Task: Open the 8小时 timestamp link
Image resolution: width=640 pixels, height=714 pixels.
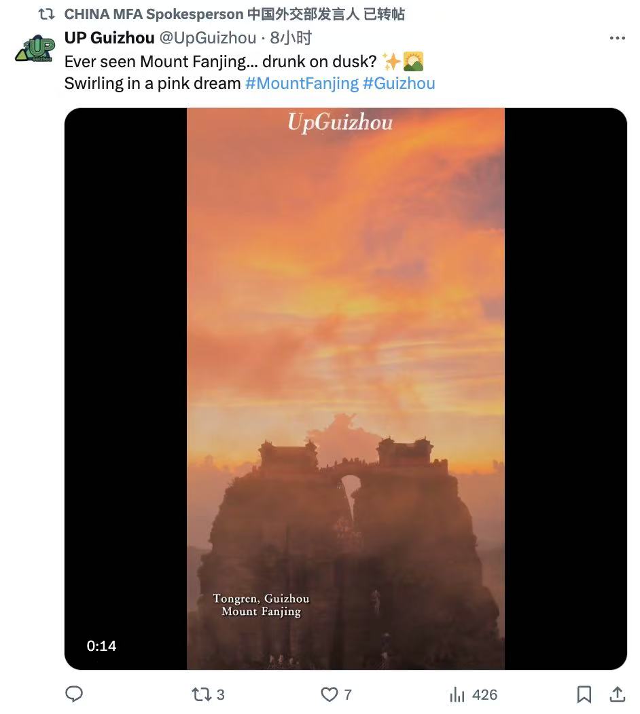Action: click(291, 38)
